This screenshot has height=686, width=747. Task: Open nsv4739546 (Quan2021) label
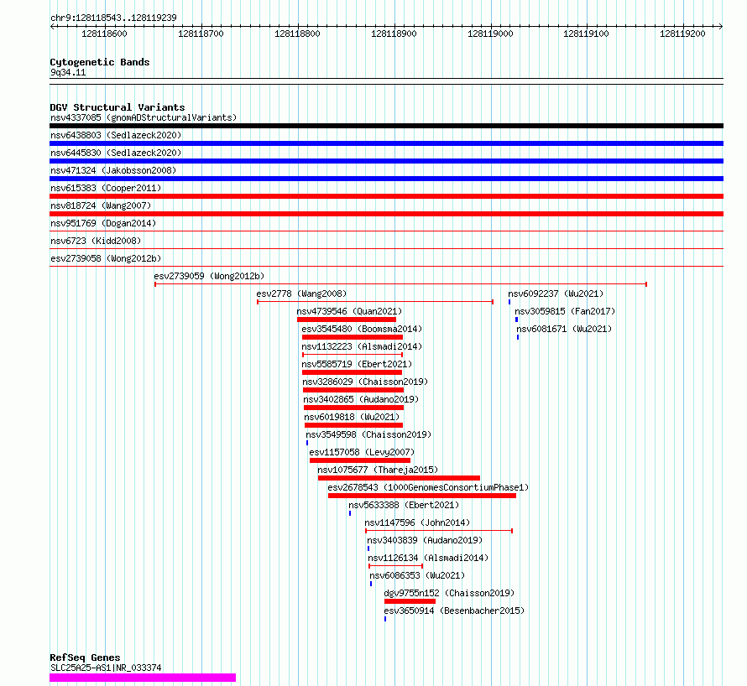349,311
